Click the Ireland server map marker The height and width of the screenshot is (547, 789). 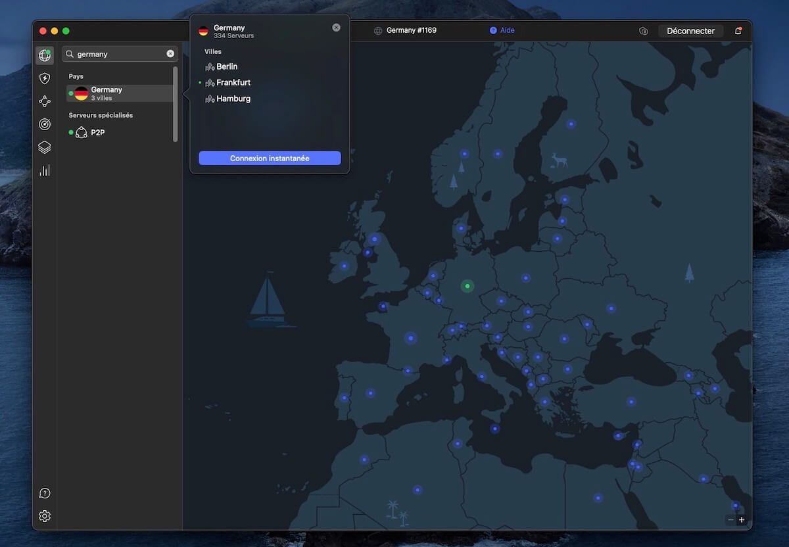tap(344, 266)
